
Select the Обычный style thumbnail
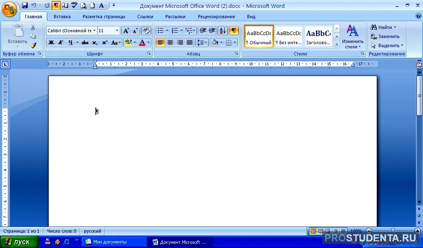click(259, 37)
